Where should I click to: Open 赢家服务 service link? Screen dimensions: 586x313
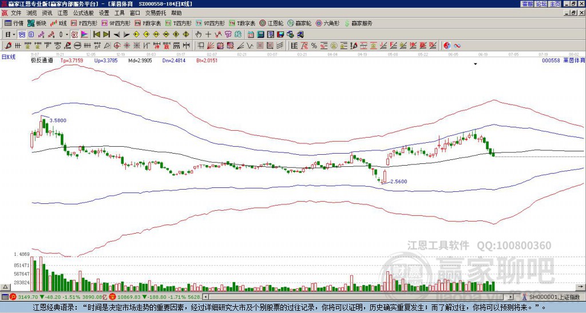point(358,23)
